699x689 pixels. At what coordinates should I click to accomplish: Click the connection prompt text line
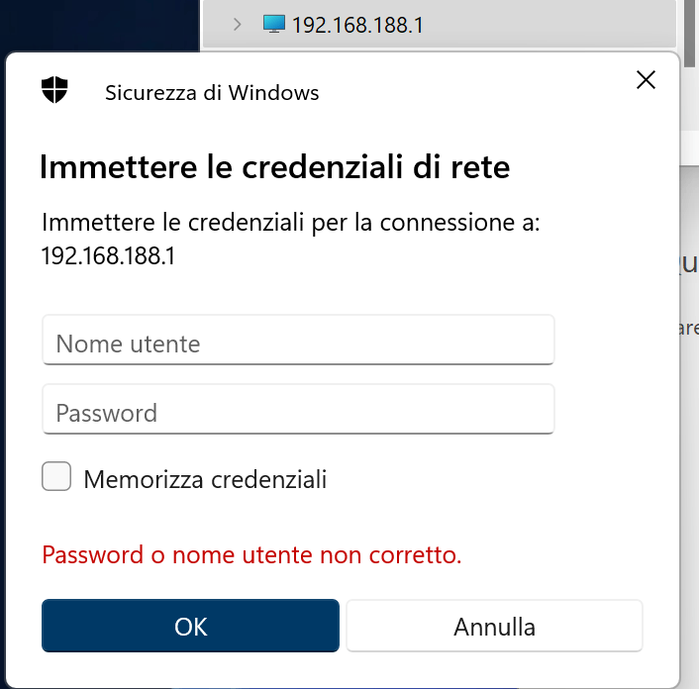coord(290,222)
